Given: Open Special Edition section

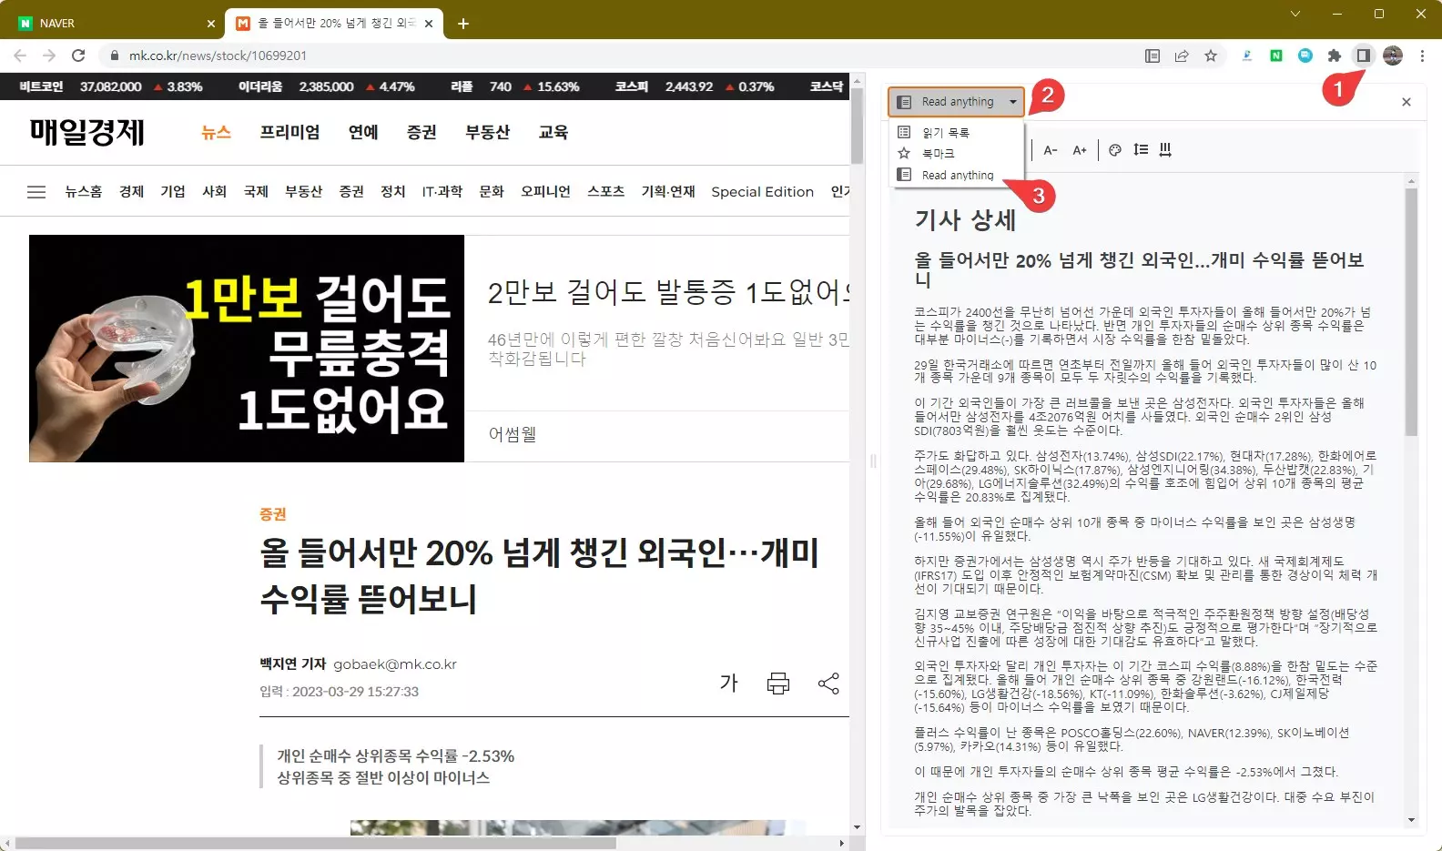Looking at the screenshot, I should 763,192.
